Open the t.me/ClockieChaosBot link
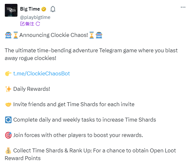 (42, 73)
